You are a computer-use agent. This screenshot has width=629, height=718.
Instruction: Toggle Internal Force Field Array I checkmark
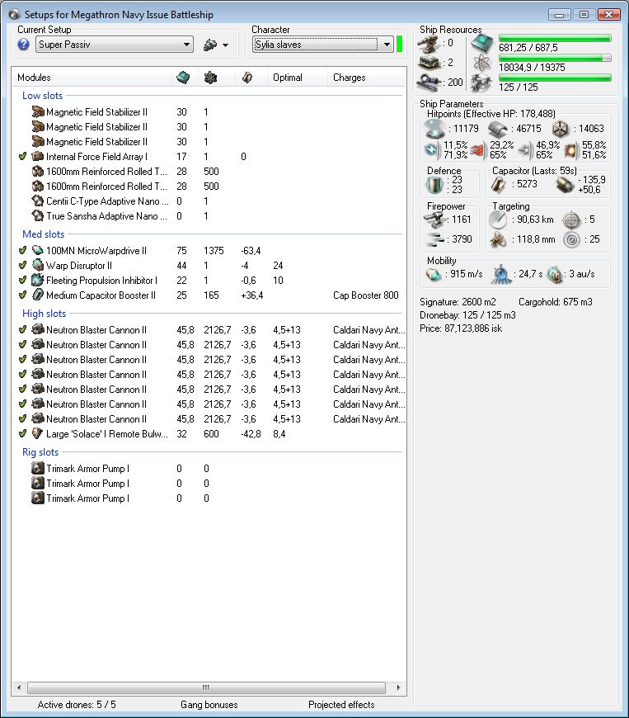pyautogui.click(x=22, y=156)
